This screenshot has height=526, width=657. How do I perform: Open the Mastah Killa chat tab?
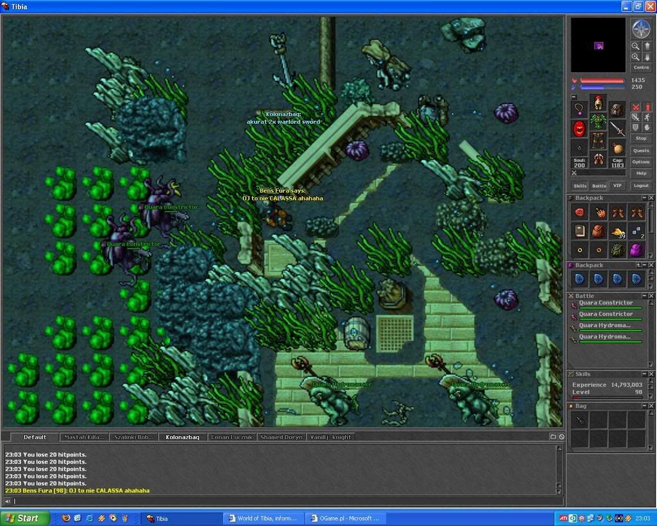click(x=84, y=437)
